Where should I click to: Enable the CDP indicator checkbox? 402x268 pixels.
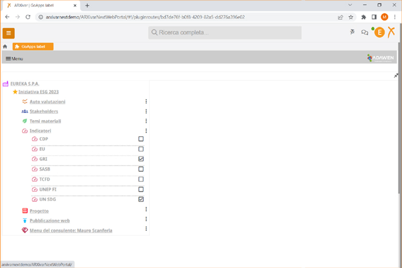tap(141, 139)
